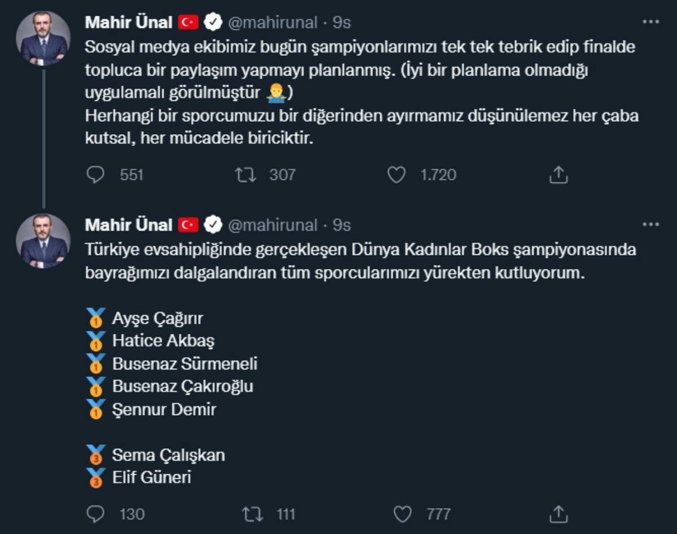
Task: Reply to the second tweet with 130 replies
Action: 96,514
